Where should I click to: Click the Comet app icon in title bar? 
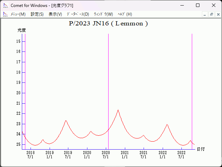[5, 6]
